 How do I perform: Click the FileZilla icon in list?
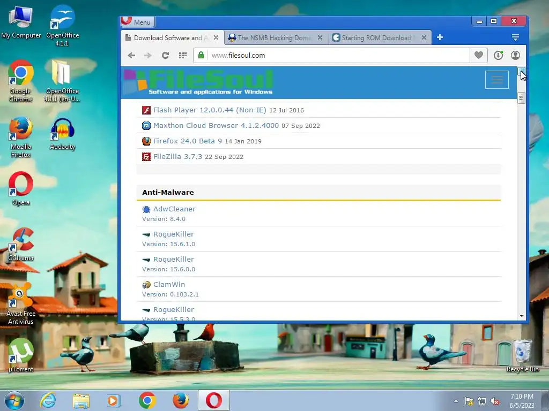click(146, 157)
